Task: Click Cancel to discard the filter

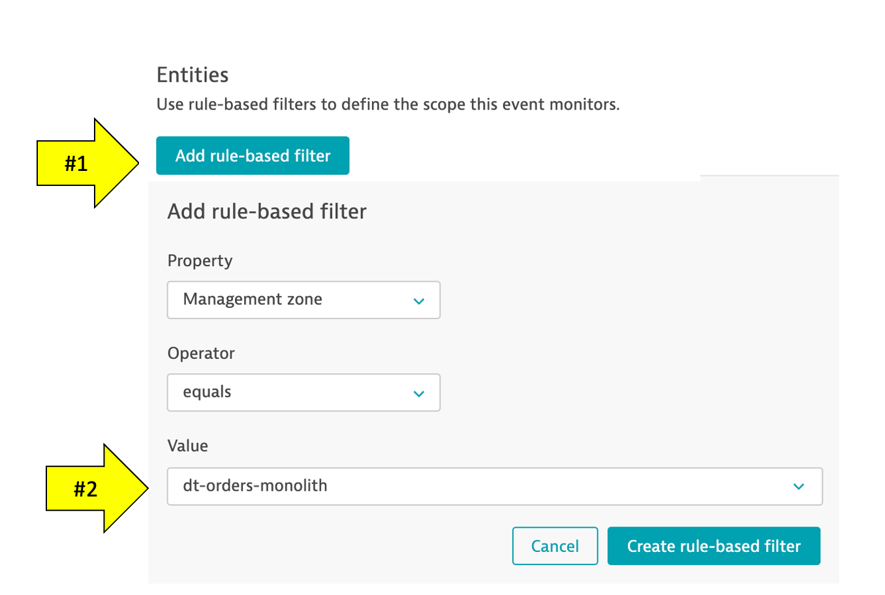Action: pos(555,546)
